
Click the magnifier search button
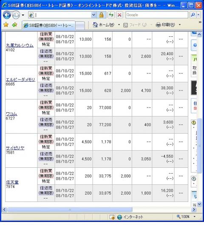click(x=193, y=15)
